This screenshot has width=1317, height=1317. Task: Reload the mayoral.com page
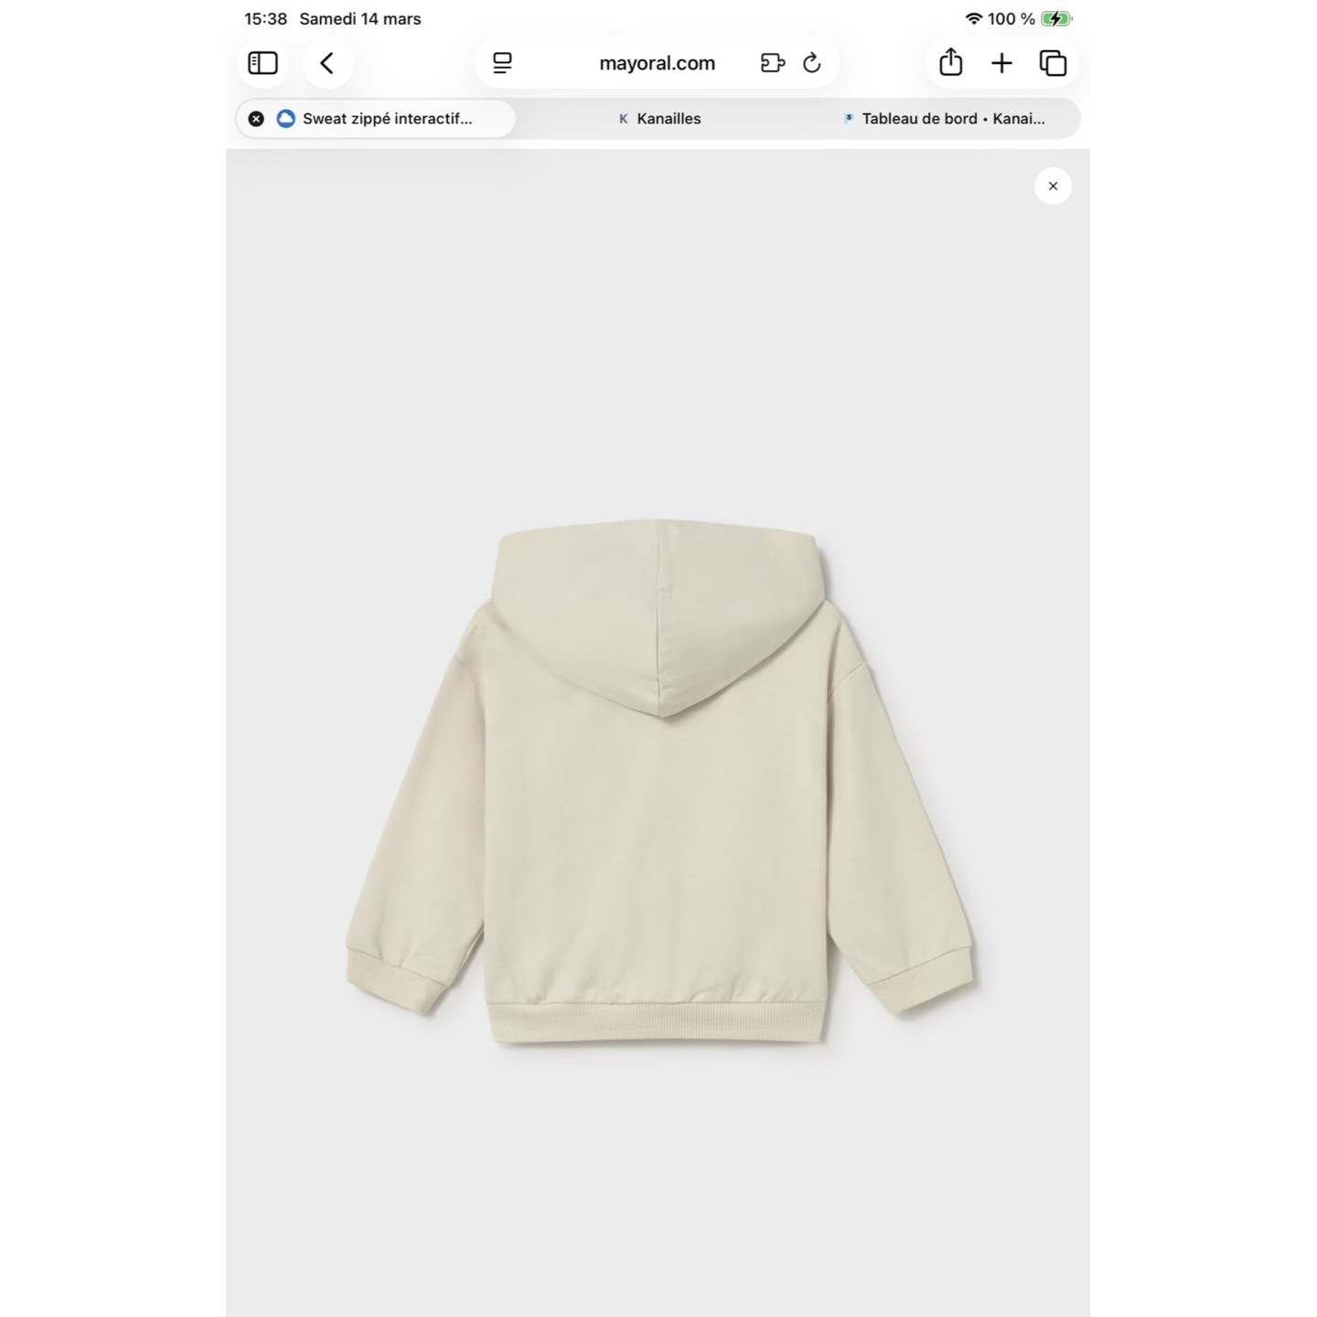(812, 63)
